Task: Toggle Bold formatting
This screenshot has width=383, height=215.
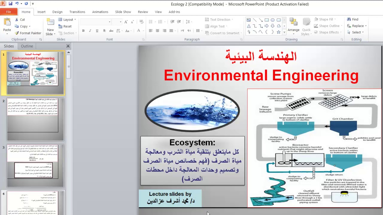Action: 83,30
